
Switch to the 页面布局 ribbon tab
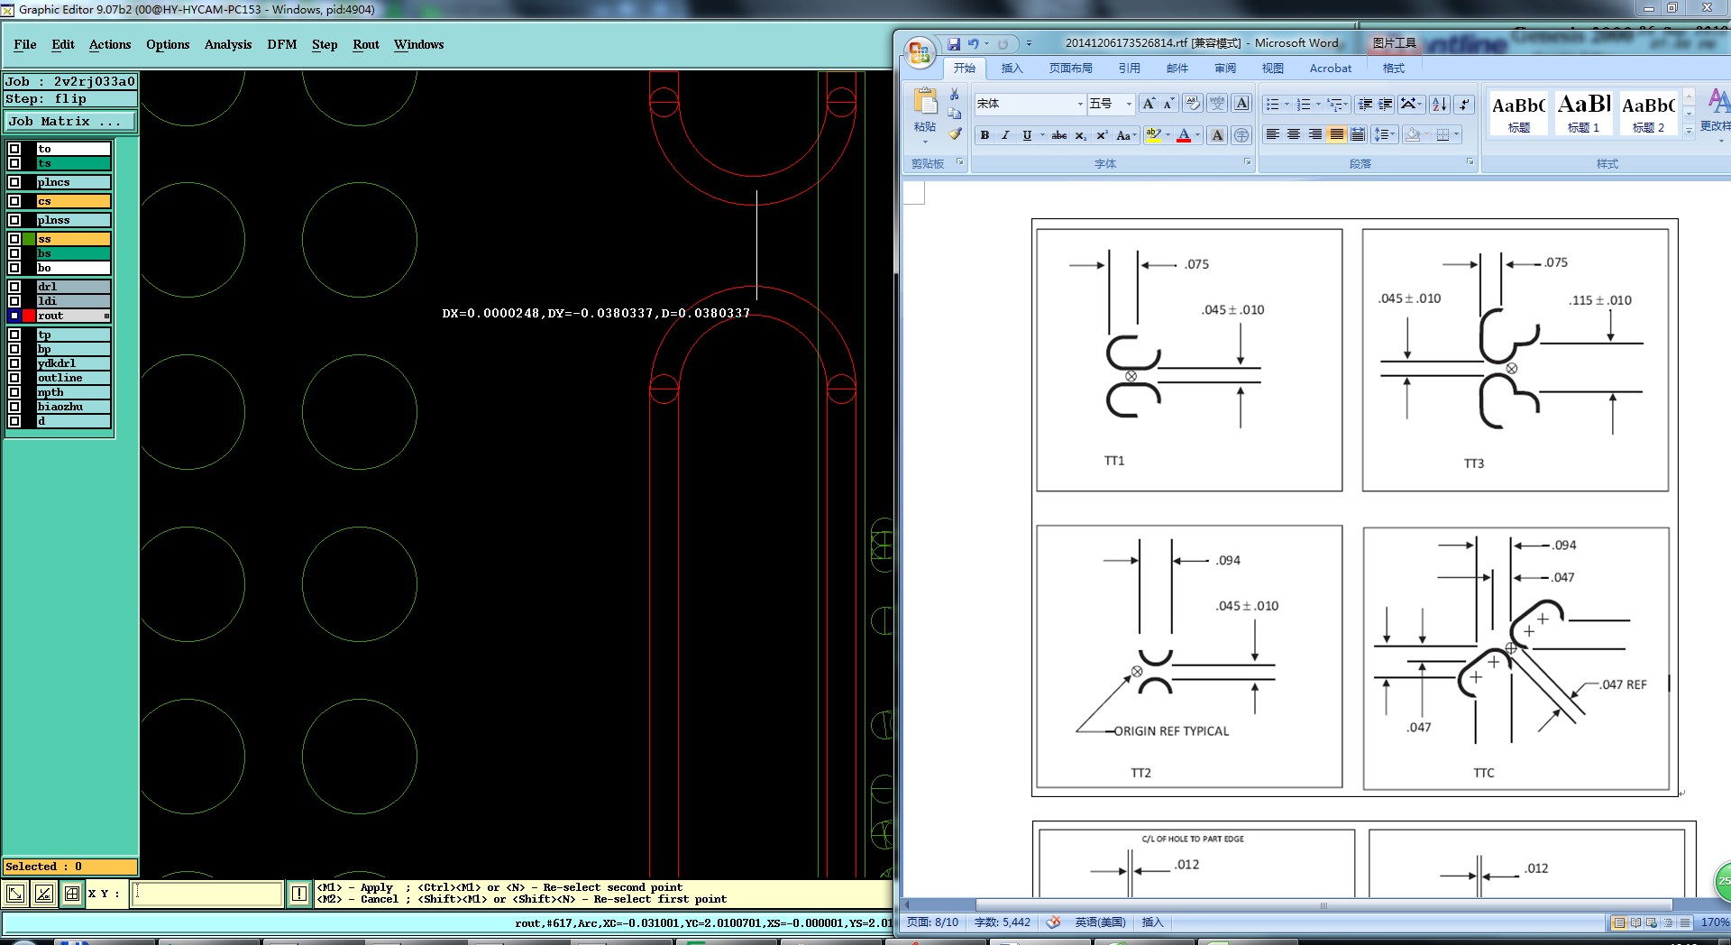[1070, 69]
